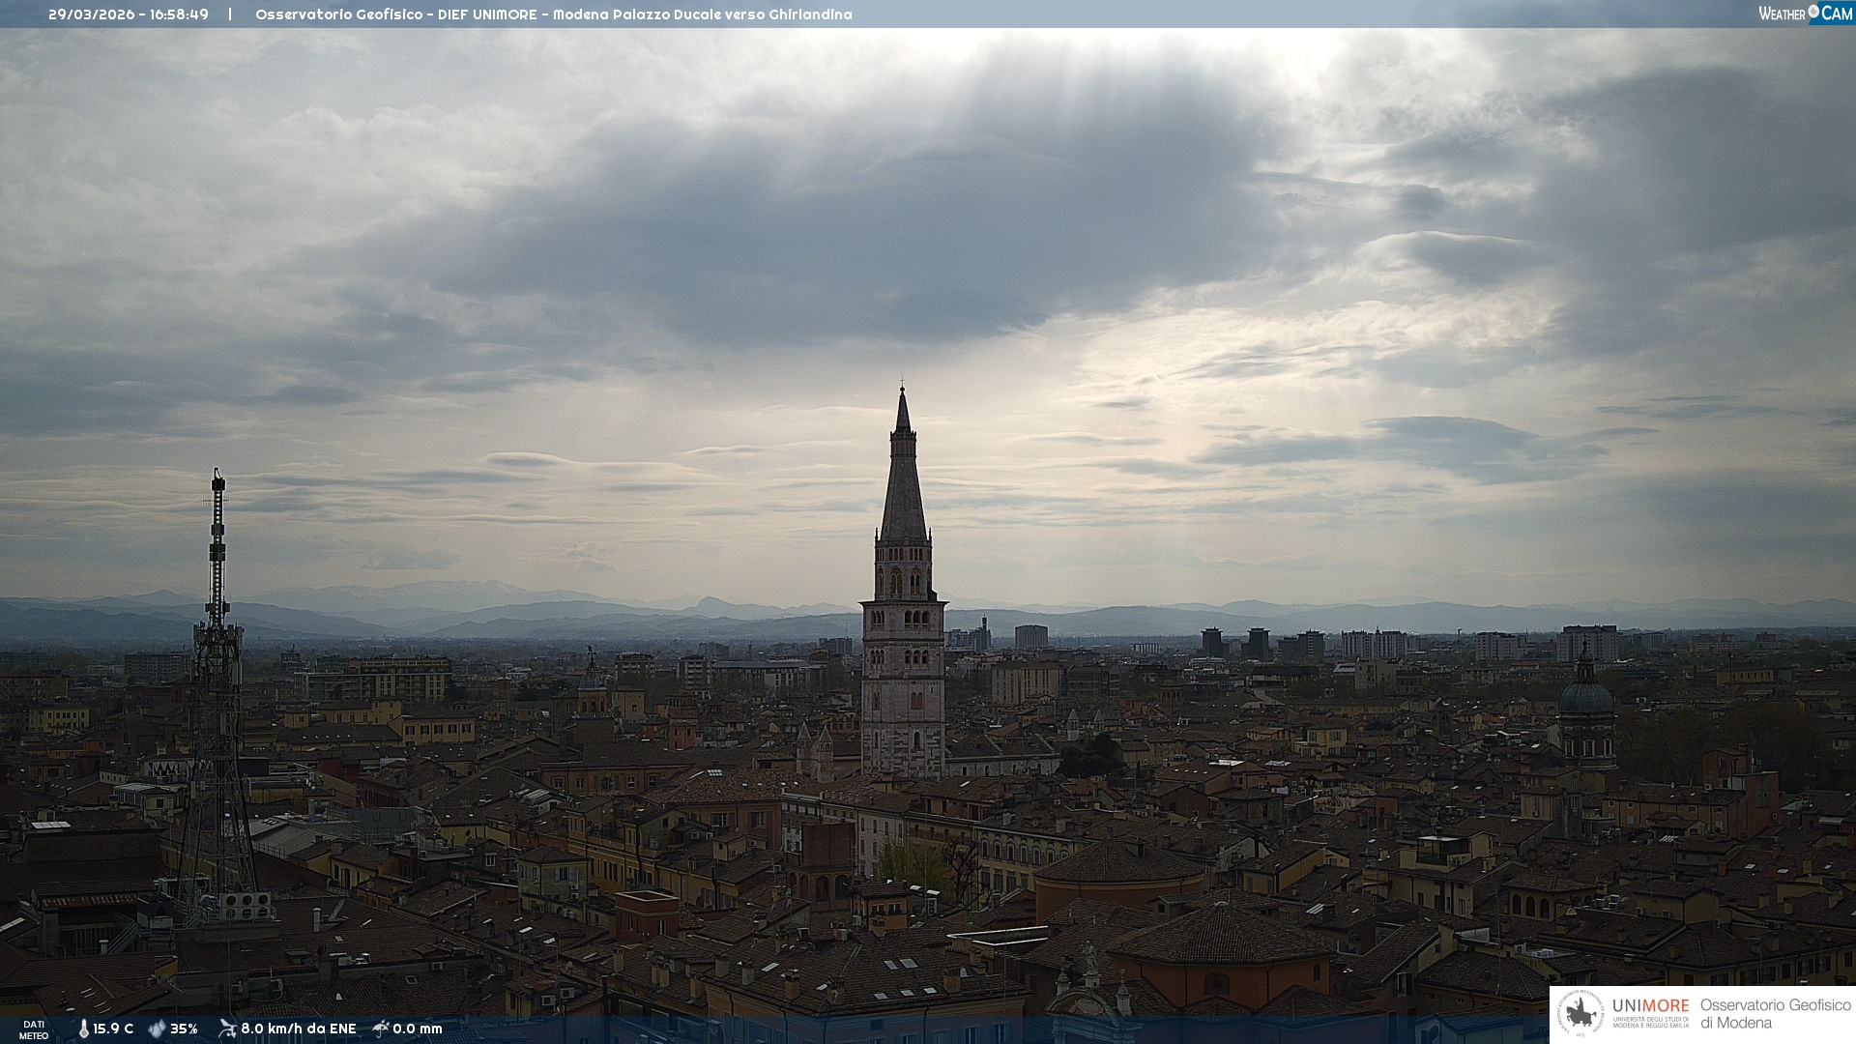Image resolution: width=1856 pixels, height=1044 pixels.
Task: Click the 8.0 km/h da ENE wind reading
Action: pos(299,1029)
